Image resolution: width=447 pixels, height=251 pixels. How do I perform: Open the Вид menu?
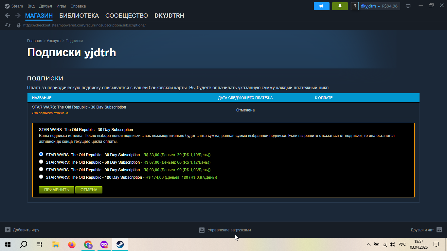[x=31, y=6]
